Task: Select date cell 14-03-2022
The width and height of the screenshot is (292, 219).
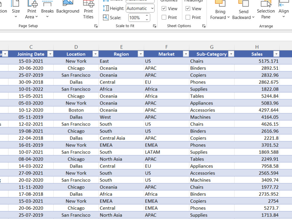Action: point(31,166)
